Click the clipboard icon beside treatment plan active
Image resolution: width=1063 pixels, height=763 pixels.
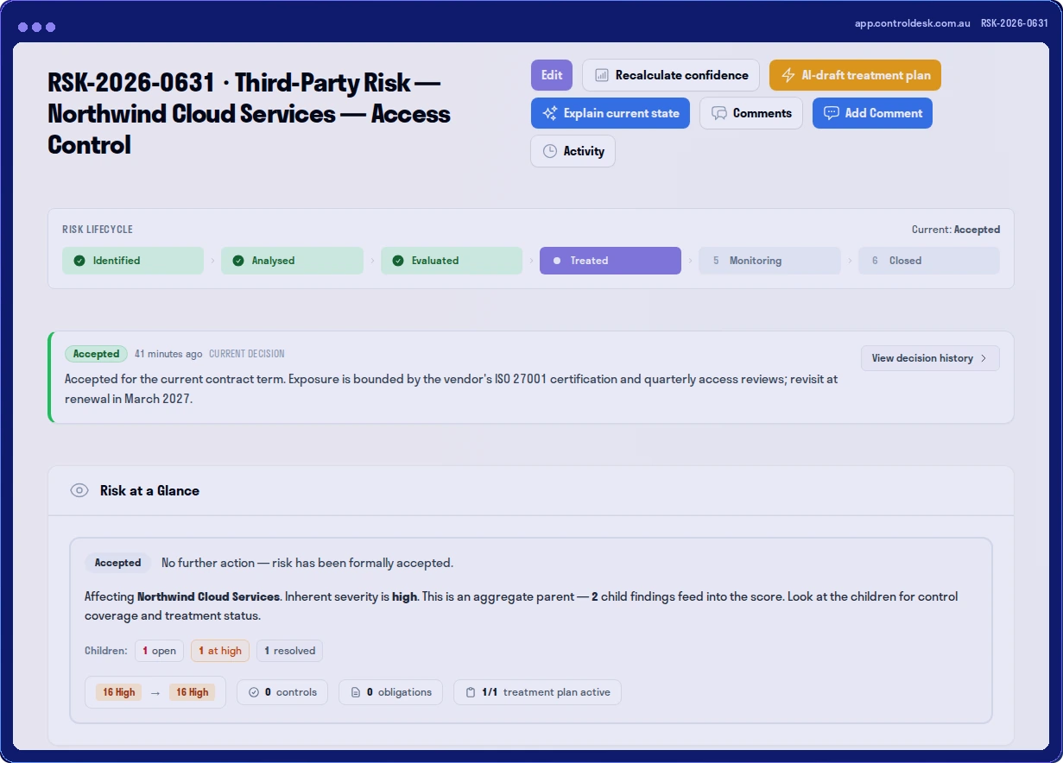point(471,692)
